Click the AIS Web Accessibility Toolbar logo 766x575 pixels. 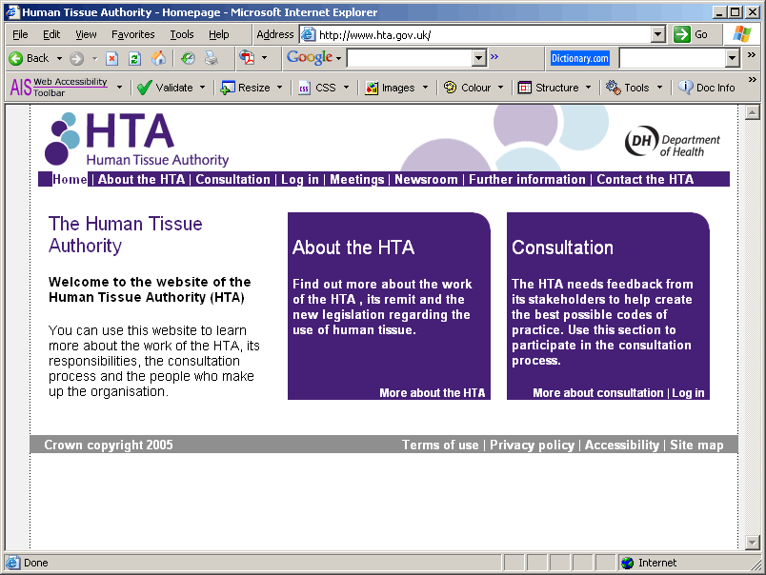pyautogui.click(x=59, y=88)
